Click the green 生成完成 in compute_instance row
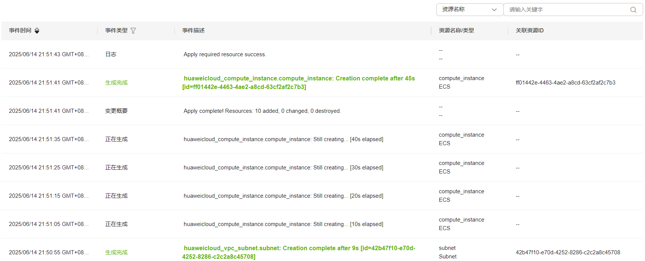This screenshot has width=645, height=261. click(116, 83)
